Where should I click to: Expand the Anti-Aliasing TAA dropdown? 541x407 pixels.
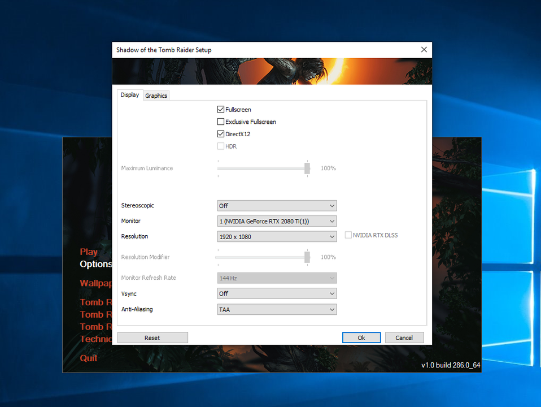pos(277,309)
